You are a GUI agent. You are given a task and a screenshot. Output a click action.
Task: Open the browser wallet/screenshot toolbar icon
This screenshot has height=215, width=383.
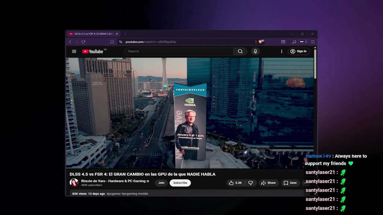[283, 42]
